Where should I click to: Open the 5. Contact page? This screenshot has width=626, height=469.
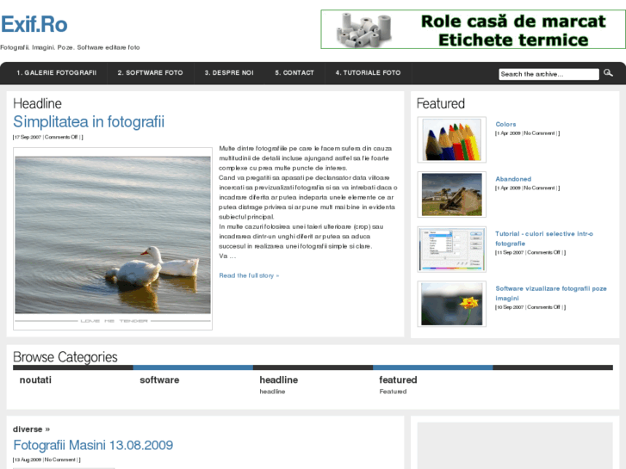[x=294, y=72]
